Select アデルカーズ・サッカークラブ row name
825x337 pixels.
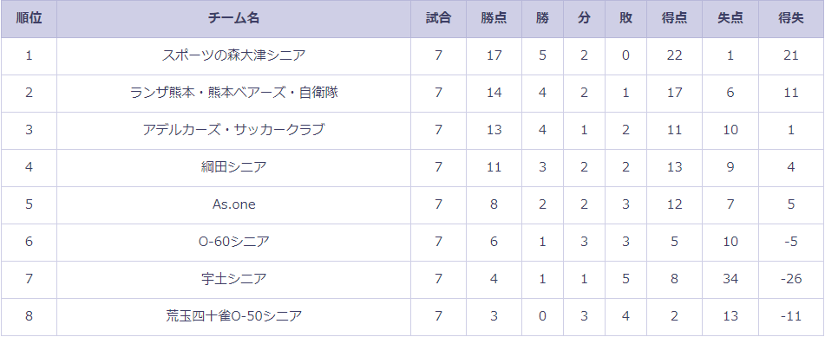233,130
